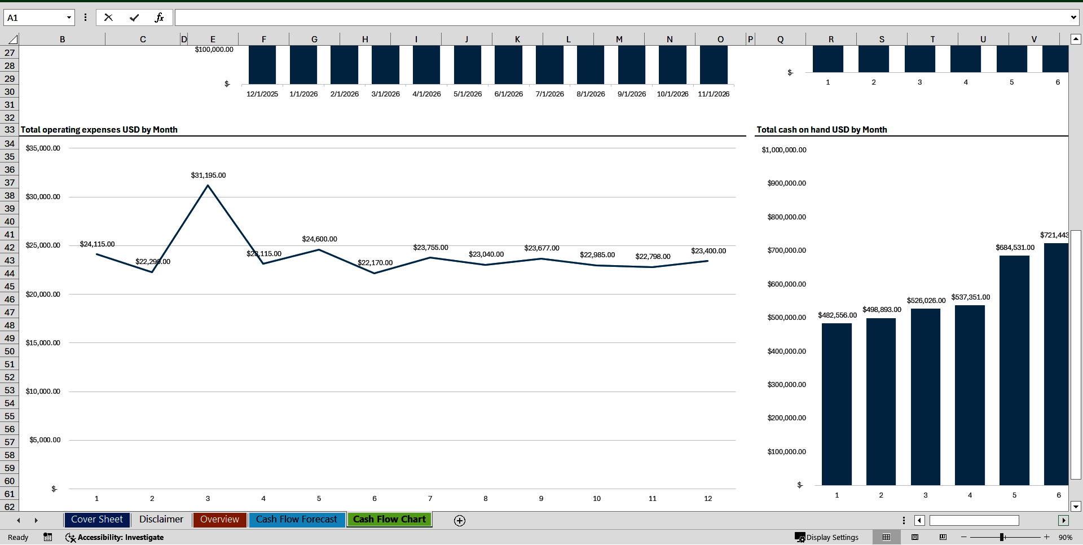Screen dimensions: 1083x545
Task: Add a new worksheet with the plus button
Action: point(459,520)
